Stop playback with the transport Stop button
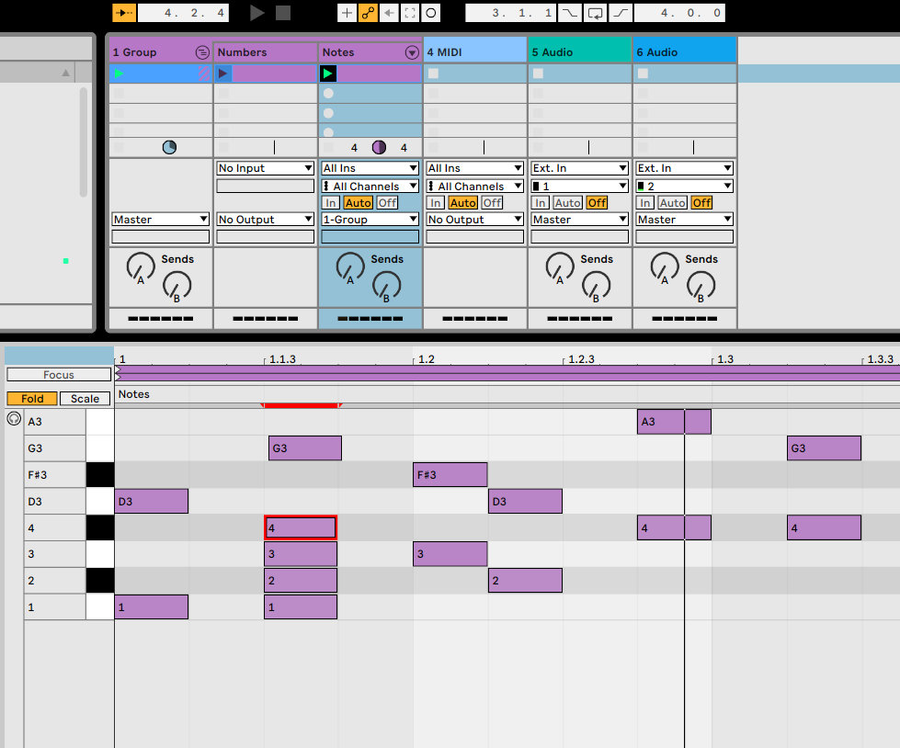 [283, 13]
